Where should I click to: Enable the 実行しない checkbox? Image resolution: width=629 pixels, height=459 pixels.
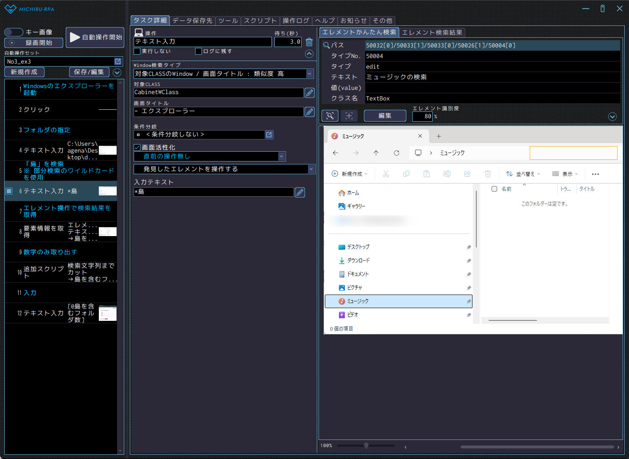pos(137,51)
